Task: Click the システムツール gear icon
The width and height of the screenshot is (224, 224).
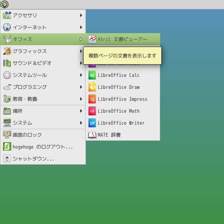Action: point(7,75)
